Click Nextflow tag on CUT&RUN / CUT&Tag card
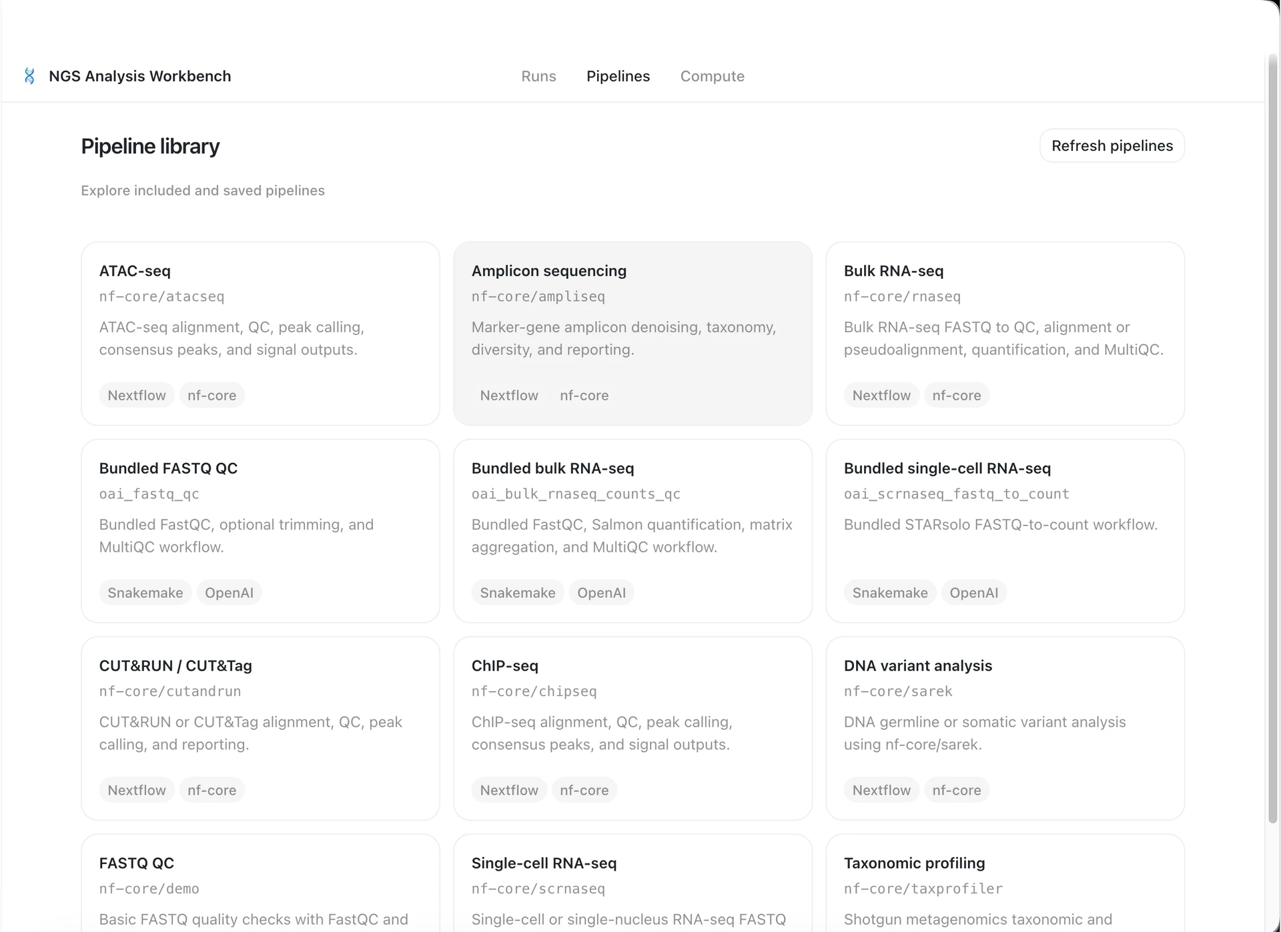 [137, 790]
